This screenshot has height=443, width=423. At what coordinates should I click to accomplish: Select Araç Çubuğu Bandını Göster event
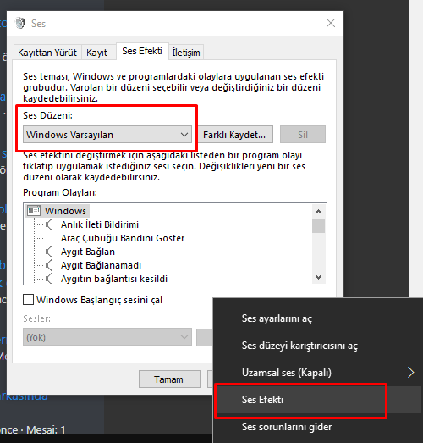pos(123,238)
